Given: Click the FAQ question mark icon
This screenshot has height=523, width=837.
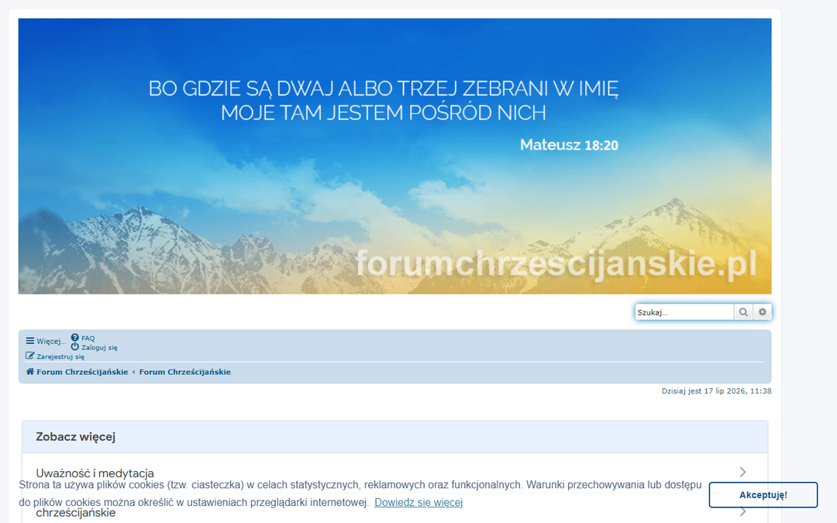Looking at the screenshot, I should pos(74,338).
